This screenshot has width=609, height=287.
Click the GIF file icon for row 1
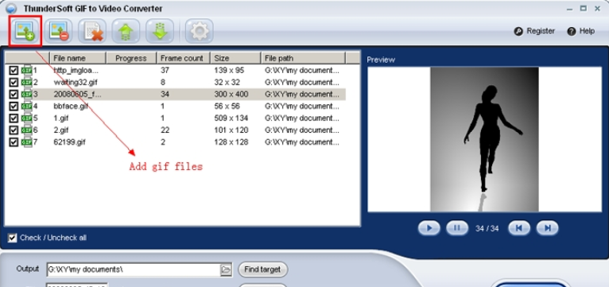(x=26, y=70)
